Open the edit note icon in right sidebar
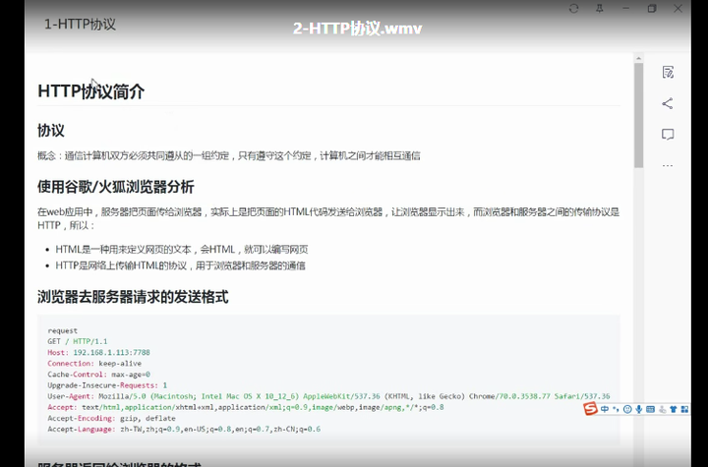Screen dimensions: 708x467 click(x=668, y=73)
